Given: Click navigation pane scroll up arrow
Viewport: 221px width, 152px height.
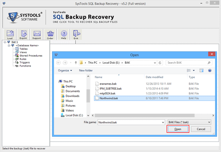Looking at the screenshot, I should (88, 76).
